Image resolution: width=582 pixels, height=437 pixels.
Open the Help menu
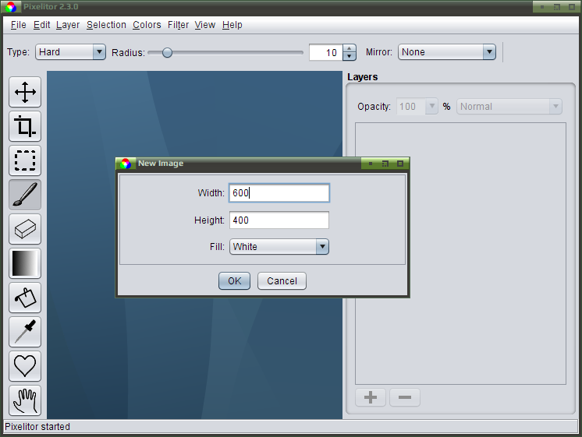[232, 25]
